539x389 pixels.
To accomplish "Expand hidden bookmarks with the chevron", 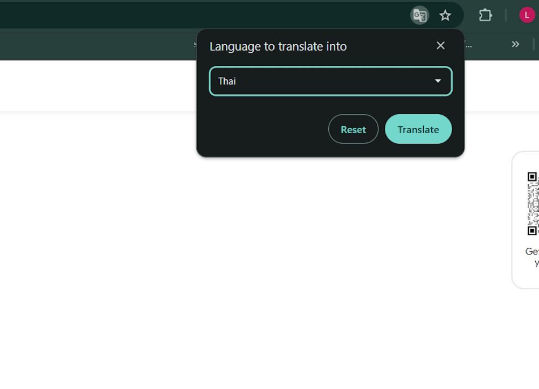I will [515, 44].
